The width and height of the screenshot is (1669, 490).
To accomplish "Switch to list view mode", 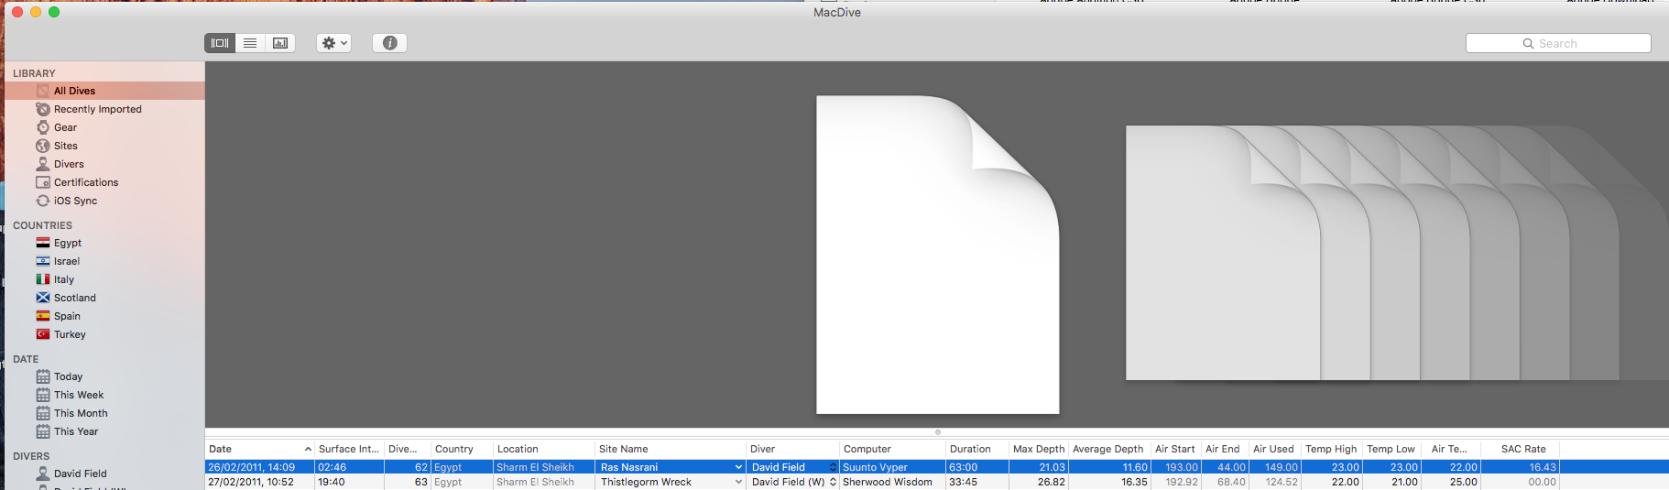I will pos(250,43).
